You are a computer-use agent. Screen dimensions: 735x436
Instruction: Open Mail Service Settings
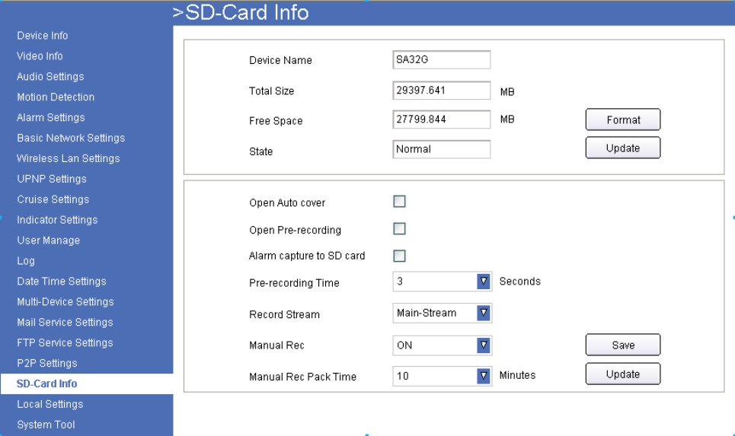click(65, 323)
